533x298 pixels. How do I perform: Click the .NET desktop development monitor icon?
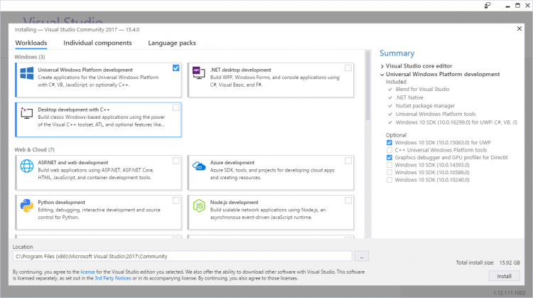click(x=199, y=73)
